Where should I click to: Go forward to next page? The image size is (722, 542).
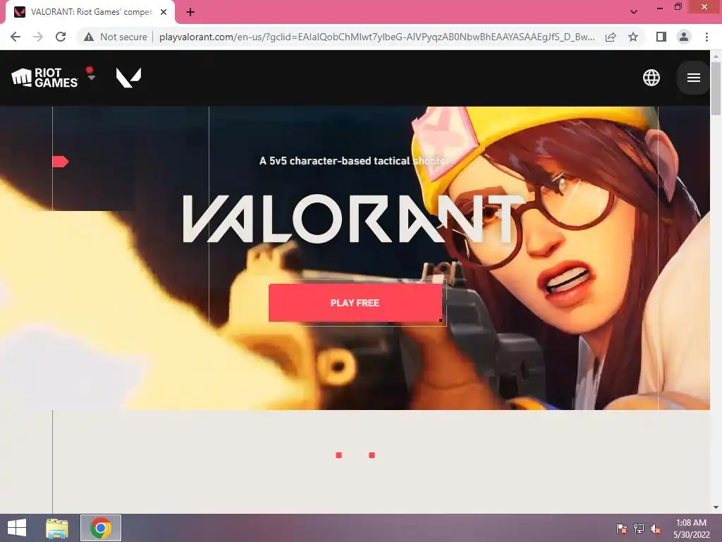pos(38,37)
